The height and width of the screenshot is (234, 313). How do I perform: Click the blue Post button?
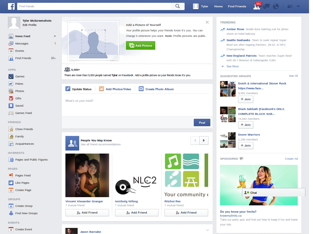[x=202, y=122]
